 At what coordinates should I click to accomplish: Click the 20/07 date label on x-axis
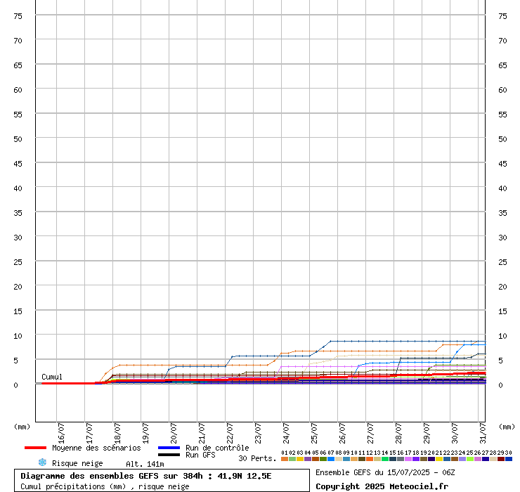(x=174, y=433)
